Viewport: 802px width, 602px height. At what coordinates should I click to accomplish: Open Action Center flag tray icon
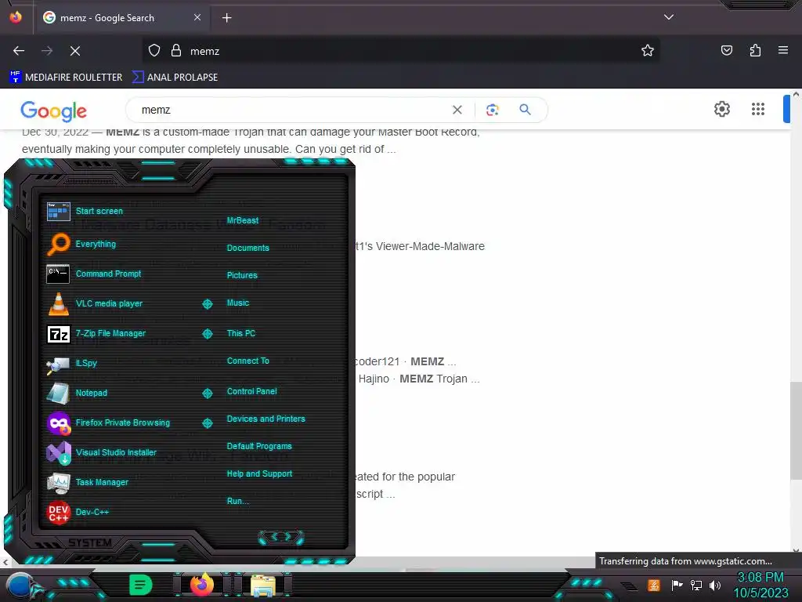(x=677, y=585)
